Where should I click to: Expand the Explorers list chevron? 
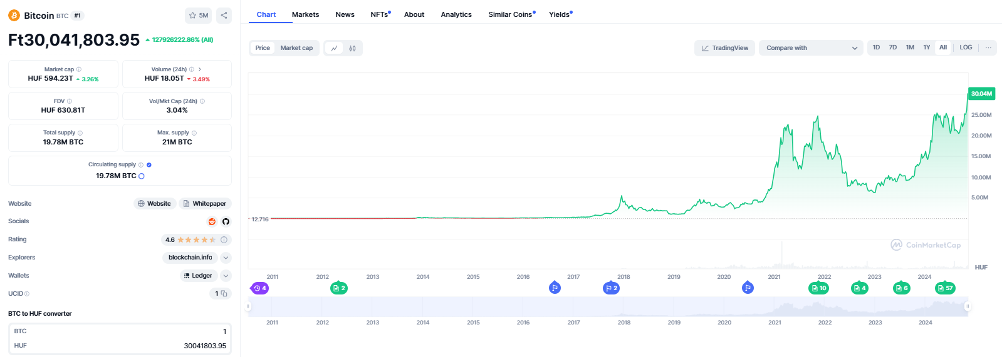226,258
